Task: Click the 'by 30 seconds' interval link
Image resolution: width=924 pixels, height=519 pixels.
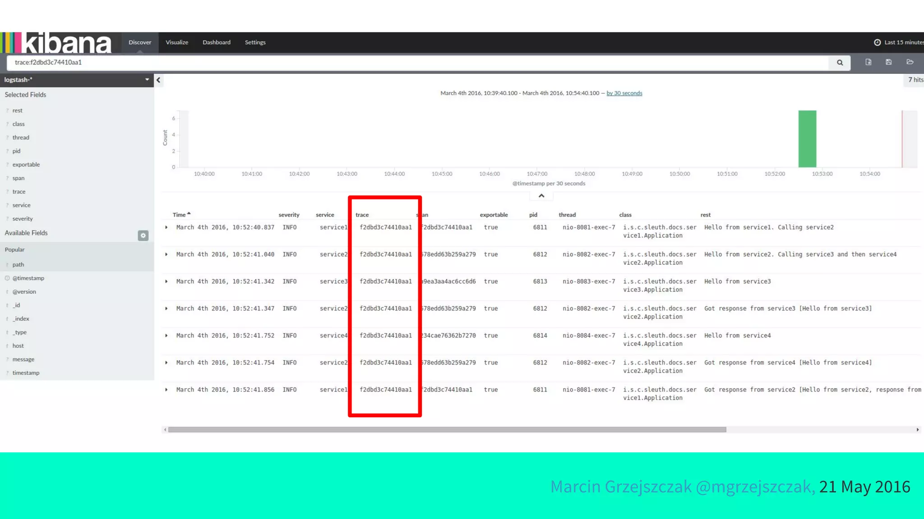Action: click(x=624, y=93)
